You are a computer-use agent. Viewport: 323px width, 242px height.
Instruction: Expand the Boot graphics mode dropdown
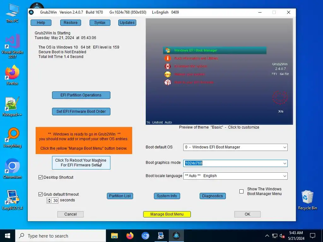click(x=285, y=164)
